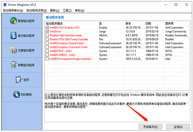Enable the Intel(R) Graphics Control Panel checkbox
193x132 pixels.
47,43
